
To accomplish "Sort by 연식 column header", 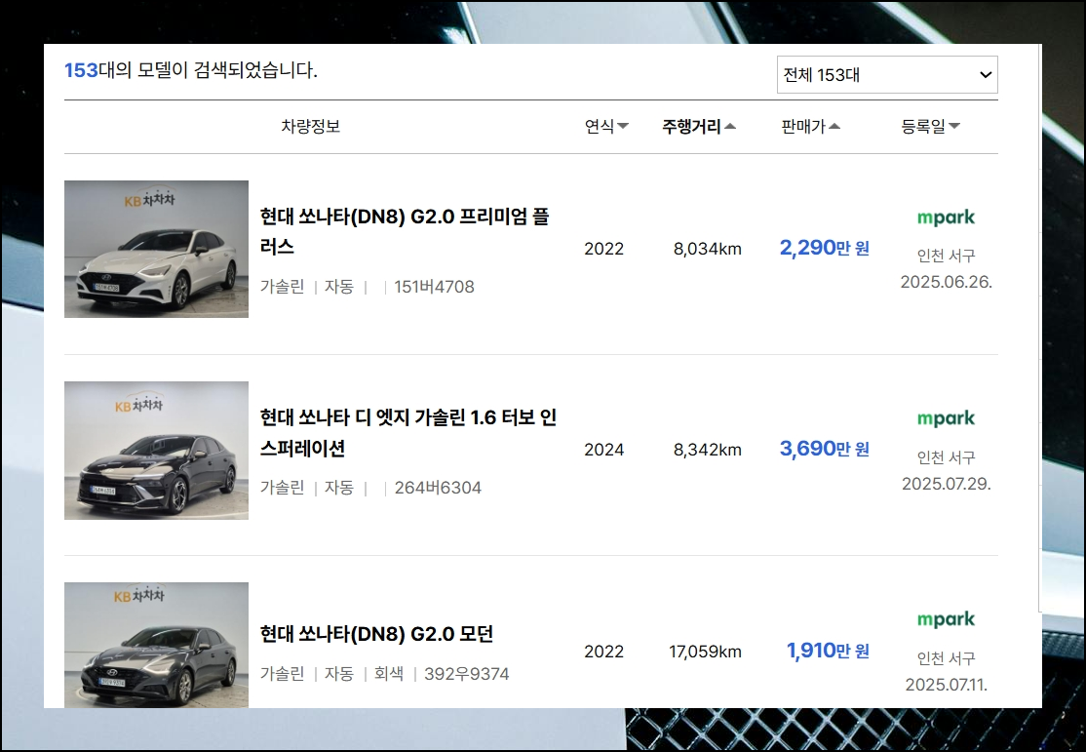I will (606, 126).
